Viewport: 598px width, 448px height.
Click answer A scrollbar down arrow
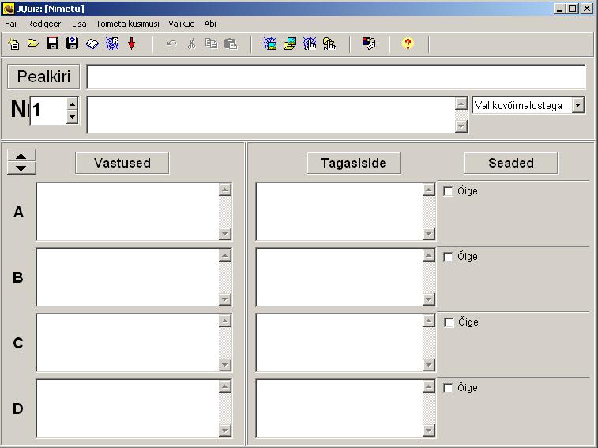click(x=225, y=234)
